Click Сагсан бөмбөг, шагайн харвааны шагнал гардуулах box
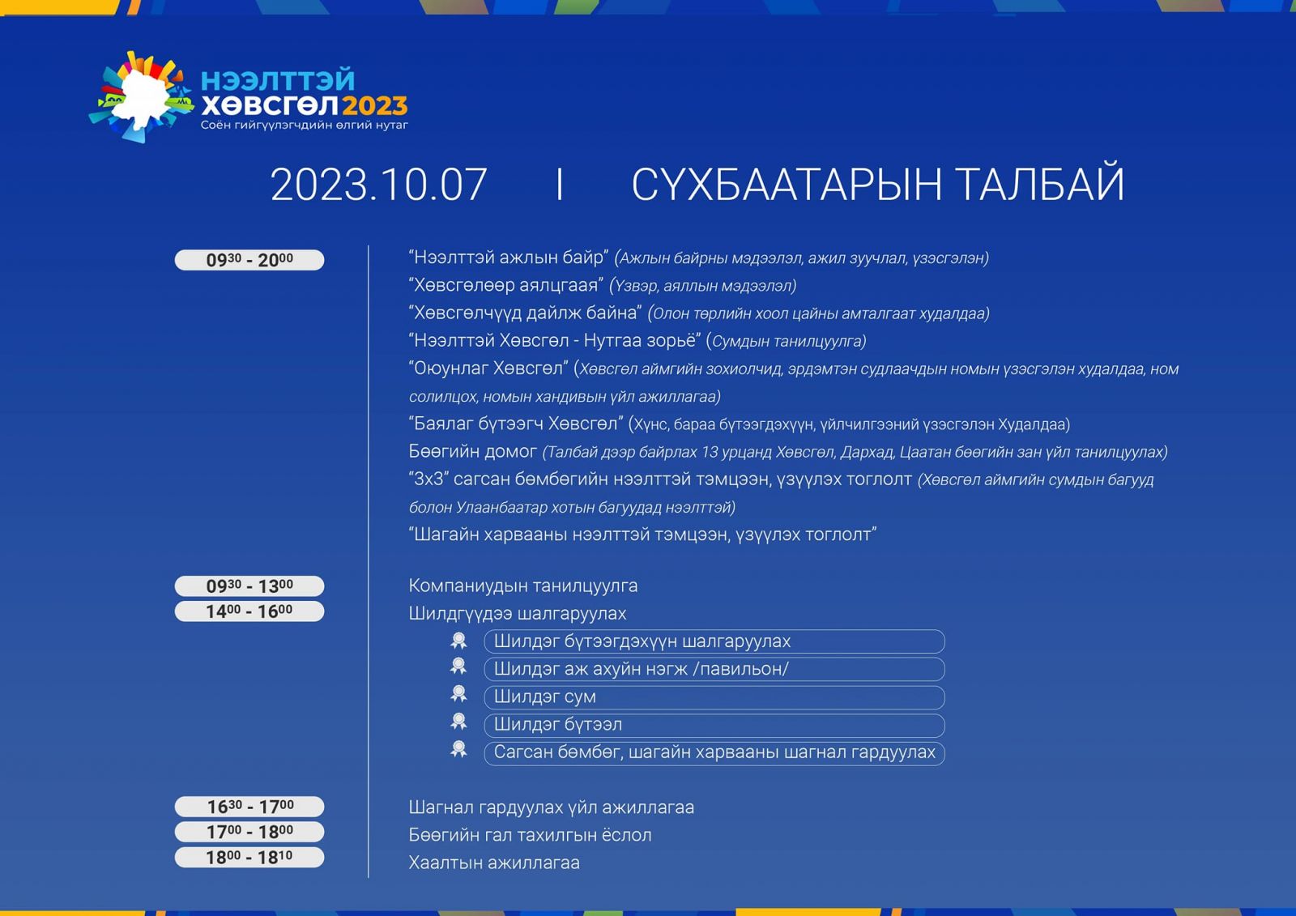The height and width of the screenshot is (916, 1296). (714, 752)
